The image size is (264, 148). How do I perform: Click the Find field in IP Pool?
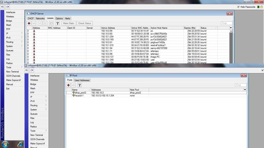(241, 85)
